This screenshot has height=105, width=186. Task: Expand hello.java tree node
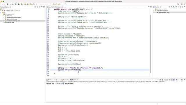4,16
